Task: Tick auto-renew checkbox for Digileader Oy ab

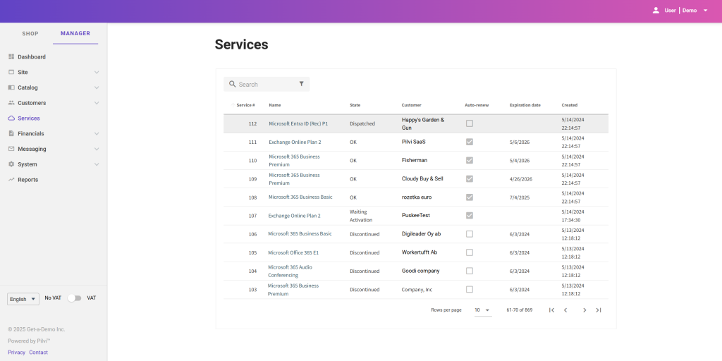Action: click(x=470, y=234)
